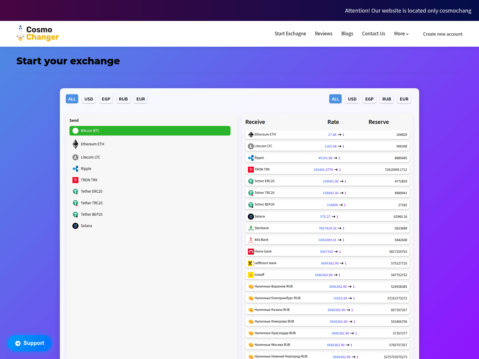Click rate 342482.8776 in TRON row
The image size is (479, 359).
323,170
